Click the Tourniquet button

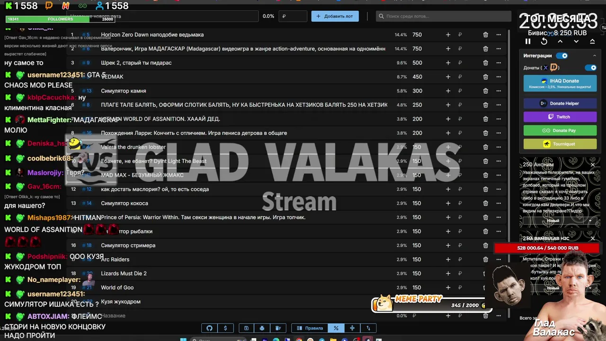(x=560, y=144)
